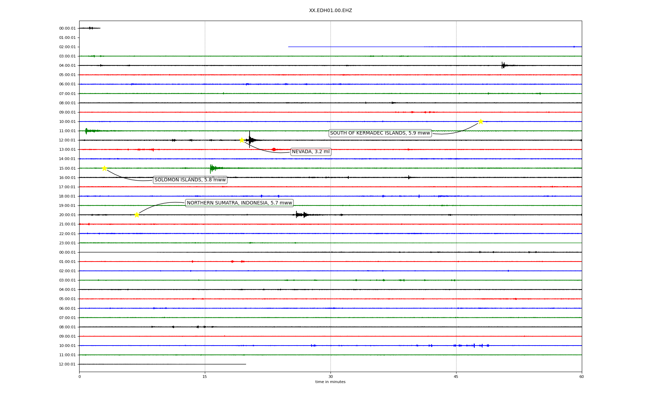Click the first 02:00:01 y-axis time label

click(67, 47)
